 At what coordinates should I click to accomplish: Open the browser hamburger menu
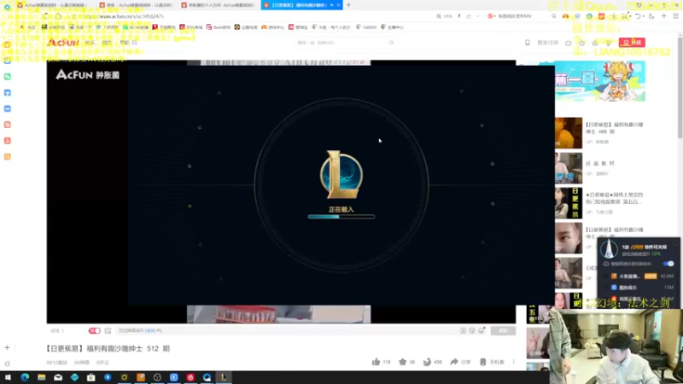pos(675,16)
